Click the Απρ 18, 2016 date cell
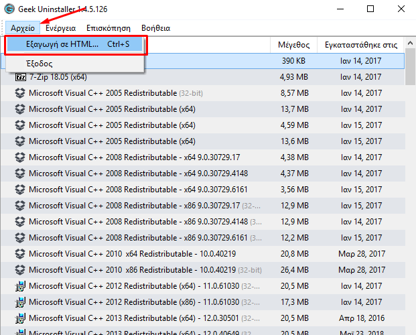The image size is (416, 335). point(362,318)
